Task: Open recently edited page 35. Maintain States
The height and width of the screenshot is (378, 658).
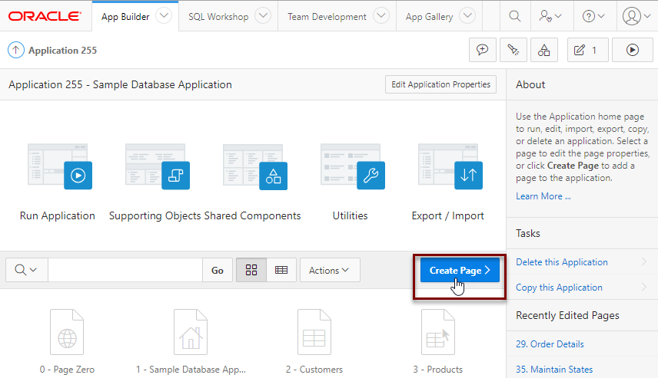Action: point(554,370)
